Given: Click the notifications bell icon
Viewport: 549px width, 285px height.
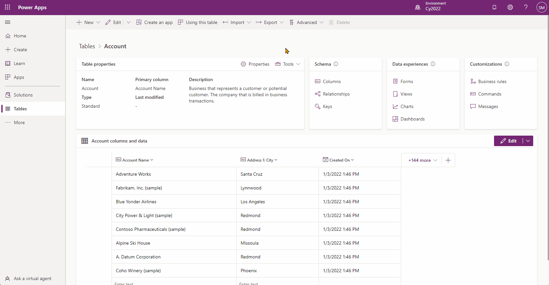Looking at the screenshot, I should (494, 7).
